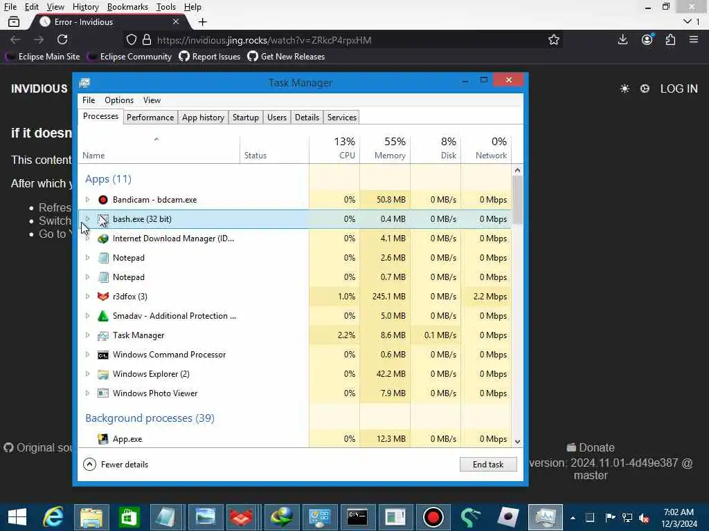Click the bash.exe process icon
Image resolution: width=709 pixels, height=531 pixels.
[x=103, y=219]
